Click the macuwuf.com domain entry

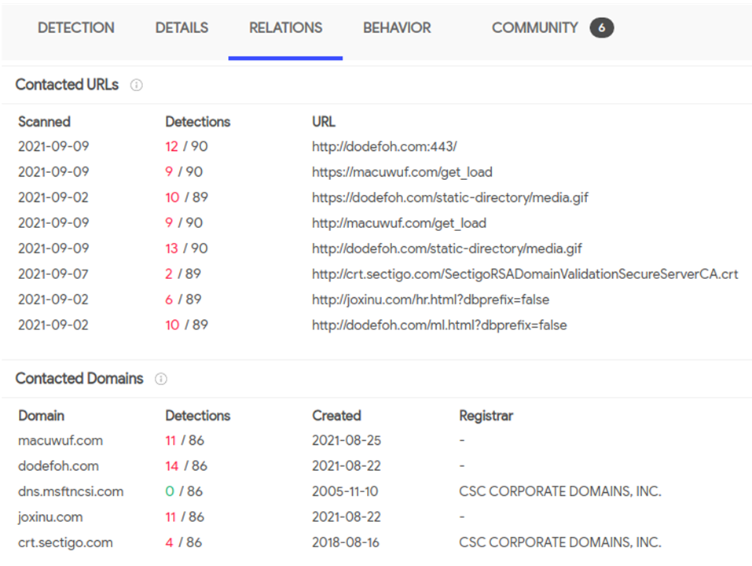(61, 440)
